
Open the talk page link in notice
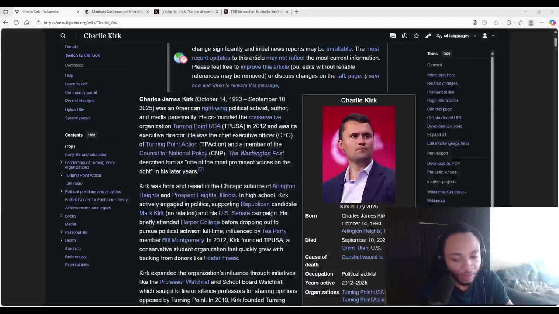349,76
